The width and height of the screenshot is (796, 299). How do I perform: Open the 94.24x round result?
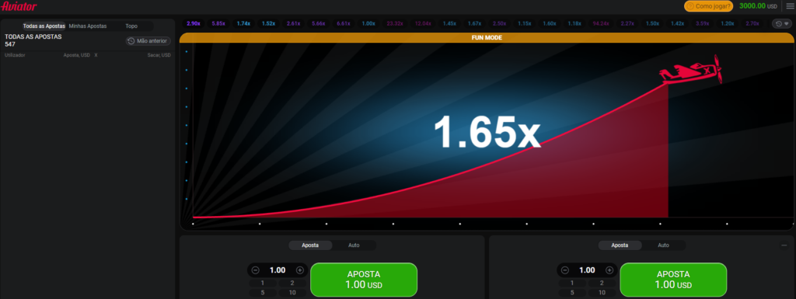pos(601,23)
